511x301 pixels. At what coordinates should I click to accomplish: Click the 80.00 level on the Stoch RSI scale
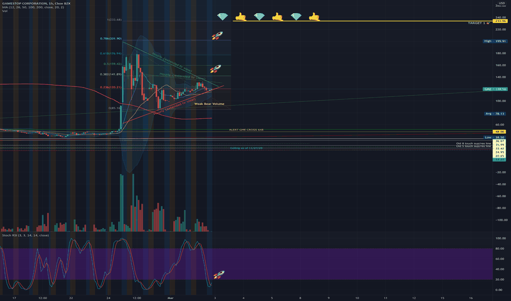pos(499,248)
